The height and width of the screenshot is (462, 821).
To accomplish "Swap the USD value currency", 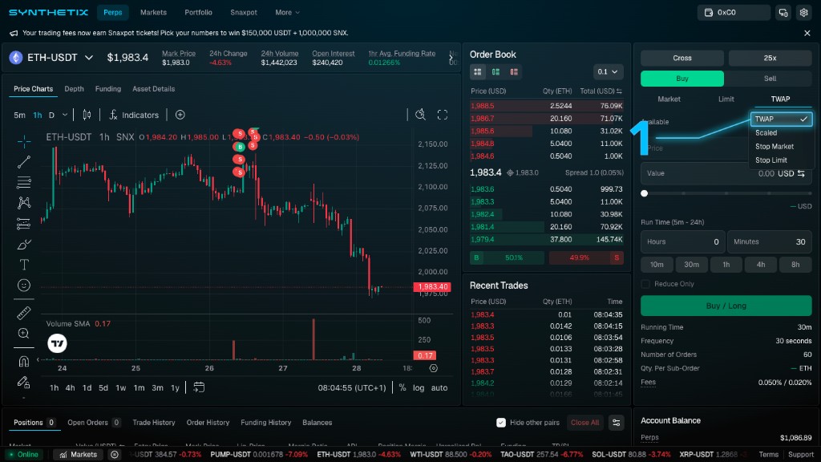I will point(801,173).
